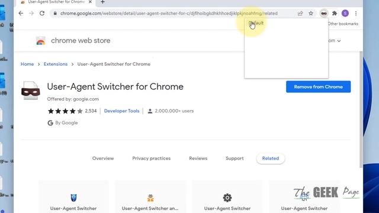Reload the current page
Image resolution: width=379 pixels, height=213 pixels.
[42, 13]
